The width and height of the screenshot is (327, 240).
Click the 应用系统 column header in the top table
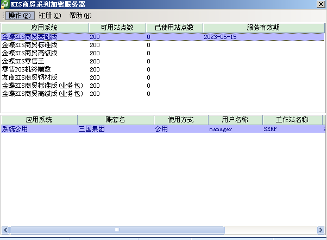coord(45,28)
